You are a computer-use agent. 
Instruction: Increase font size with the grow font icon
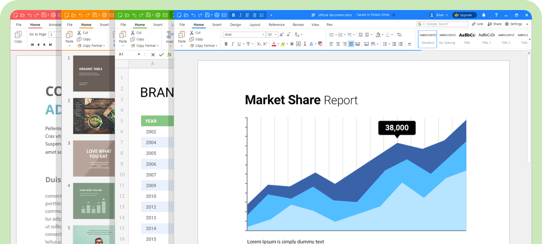(282, 35)
